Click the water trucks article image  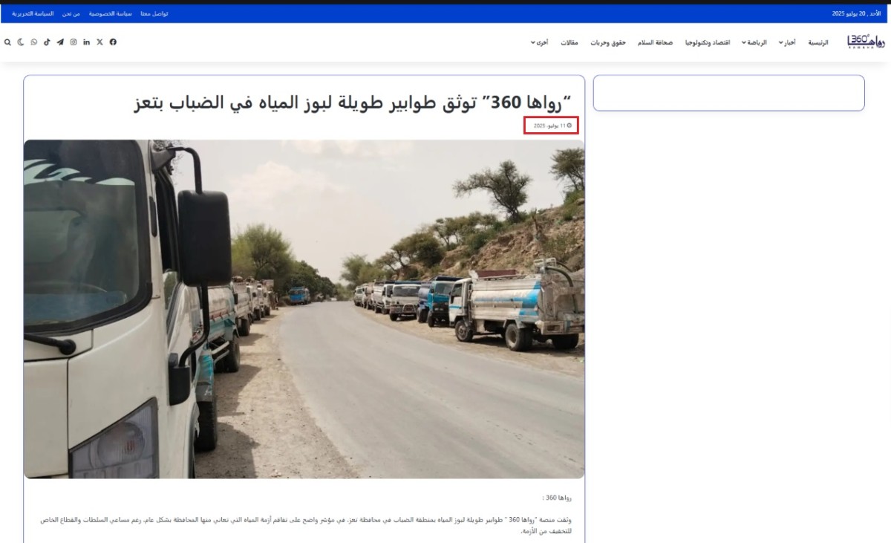(x=304, y=308)
